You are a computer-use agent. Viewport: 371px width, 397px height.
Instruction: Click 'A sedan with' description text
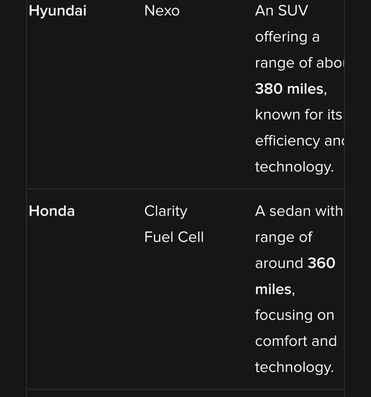pyautogui.click(x=299, y=211)
